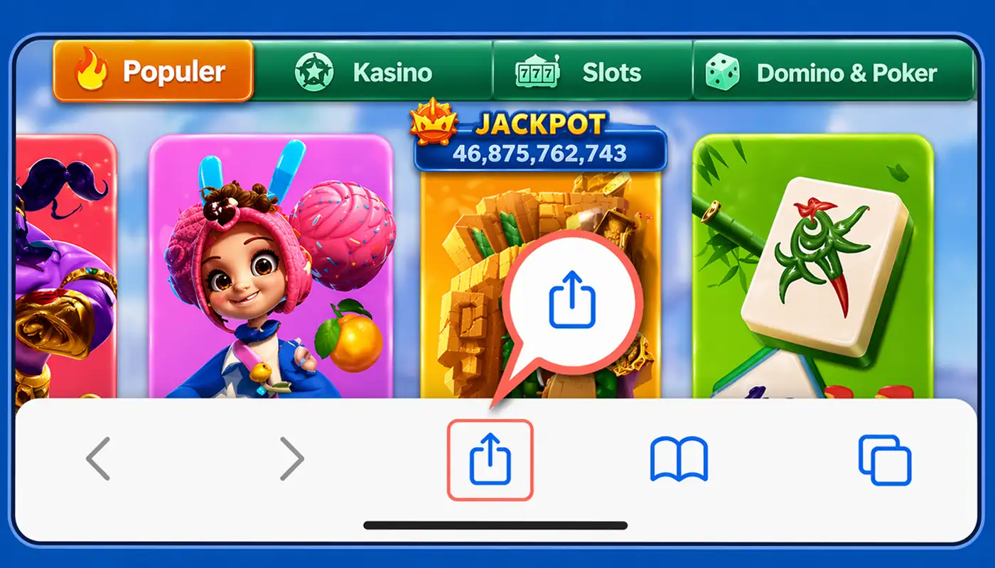Screen dimensions: 995x568
Task: Go forward with the right chevron
Action: click(x=292, y=459)
